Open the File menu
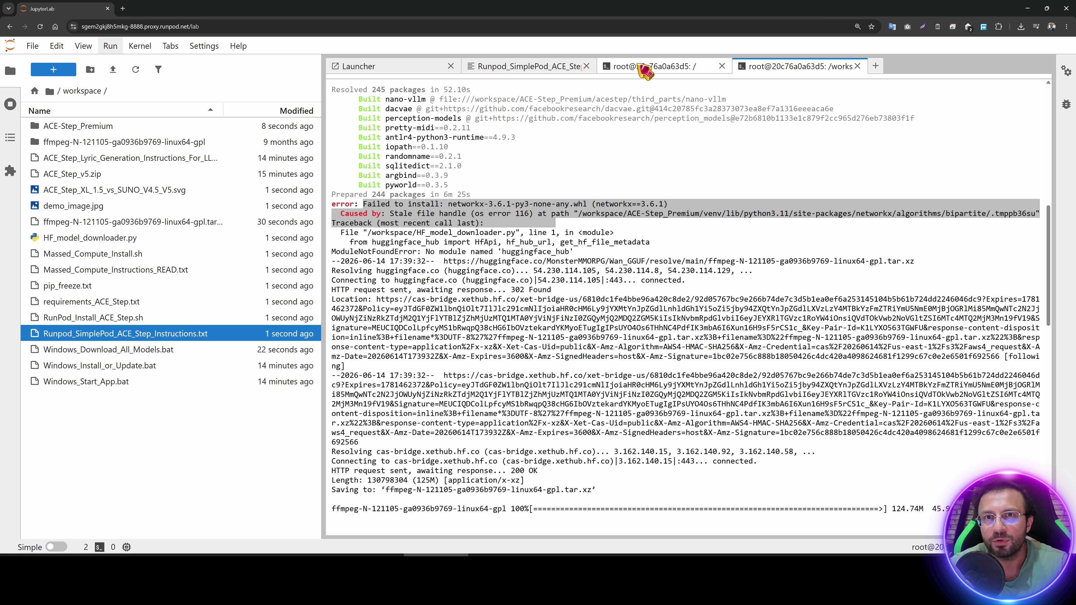 [32, 46]
